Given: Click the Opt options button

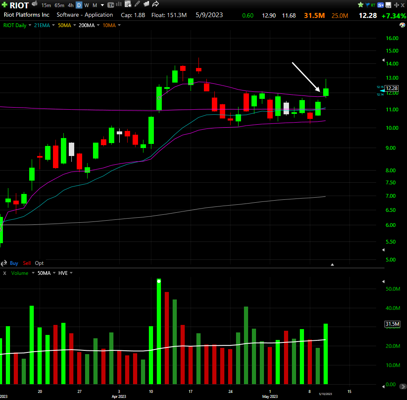Looking at the screenshot, I should (x=39, y=263).
